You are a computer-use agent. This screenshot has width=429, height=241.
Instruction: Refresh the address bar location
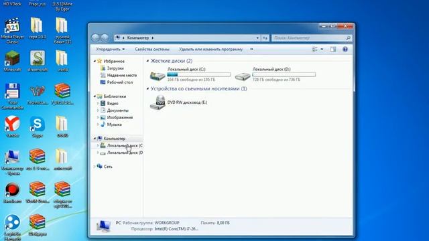pos(265,38)
